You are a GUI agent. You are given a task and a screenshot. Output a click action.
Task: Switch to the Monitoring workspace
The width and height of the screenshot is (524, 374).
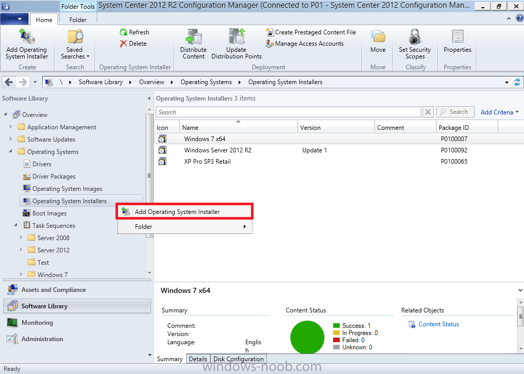(77, 323)
